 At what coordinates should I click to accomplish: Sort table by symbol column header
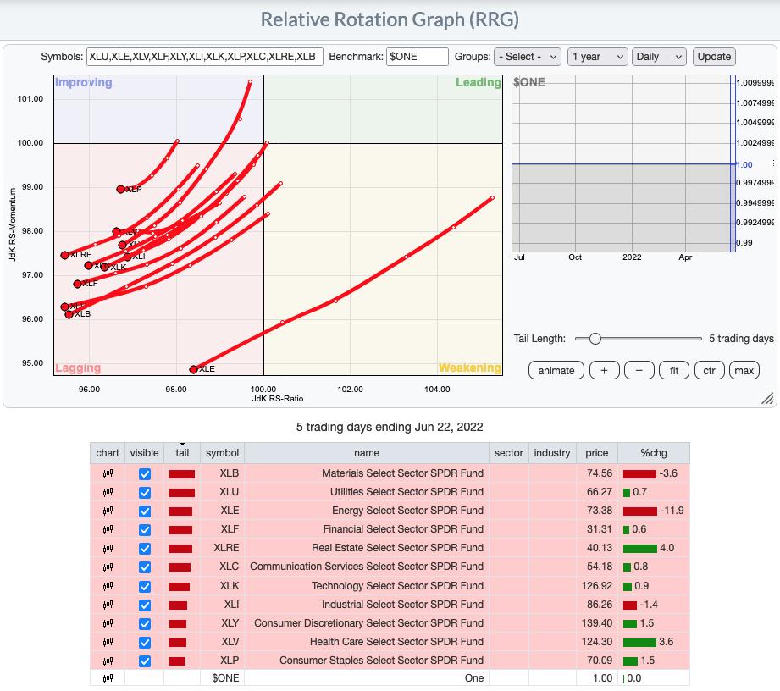pyautogui.click(x=223, y=453)
